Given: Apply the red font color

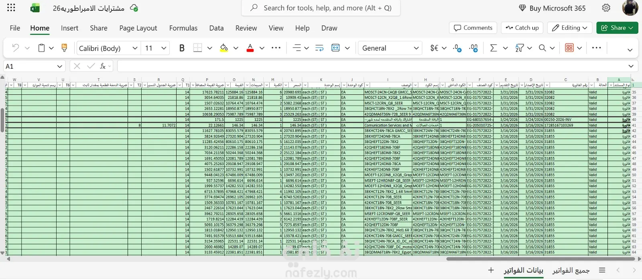Looking at the screenshot, I should click(x=250, y=48).
